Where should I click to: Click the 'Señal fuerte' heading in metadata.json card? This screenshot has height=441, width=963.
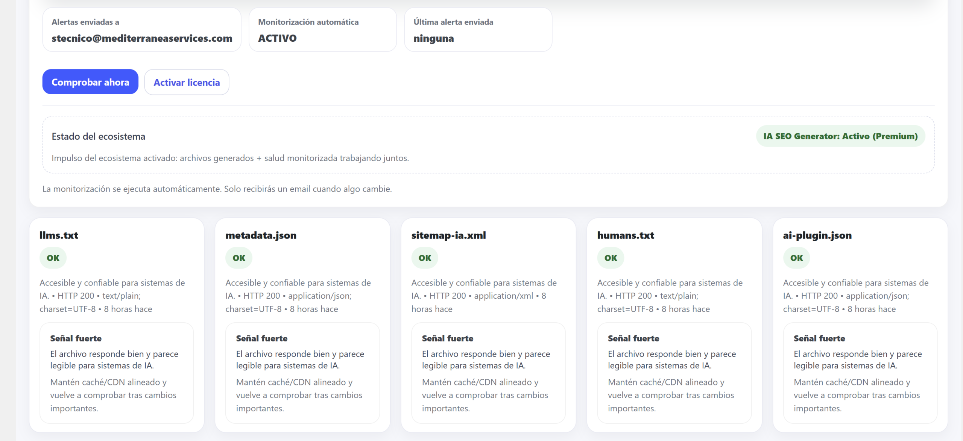261,338
